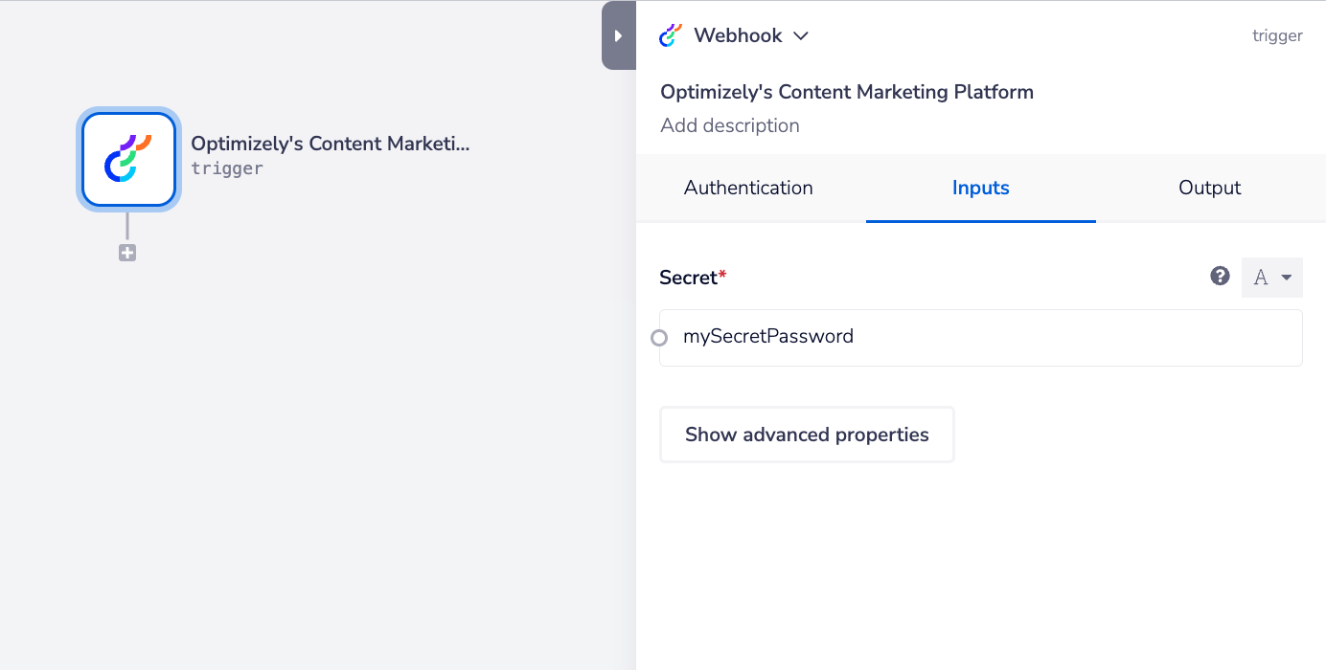1326x670 pixels.
Task: Click "Add description" to edit the description
Action: [x=730, y=125]
